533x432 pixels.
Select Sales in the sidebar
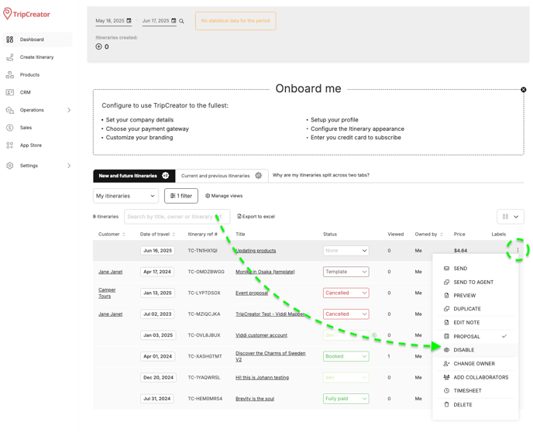tap(26, 128)
